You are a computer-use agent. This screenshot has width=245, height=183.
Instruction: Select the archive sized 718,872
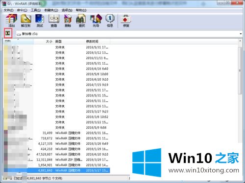coord(57,138)
